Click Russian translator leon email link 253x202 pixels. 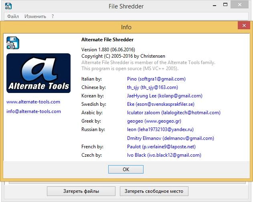point(160,129)
